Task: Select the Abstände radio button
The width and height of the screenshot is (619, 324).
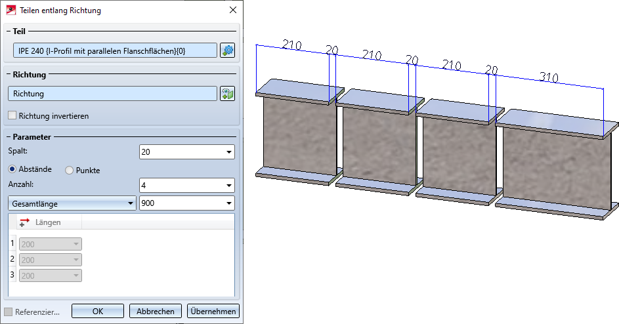Action: tap(12, 169)
